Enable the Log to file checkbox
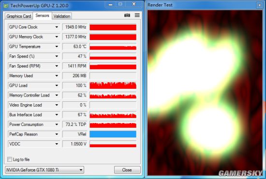 coord(10,159)
